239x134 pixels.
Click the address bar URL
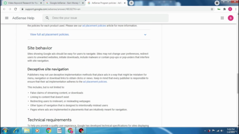(53, 9)
